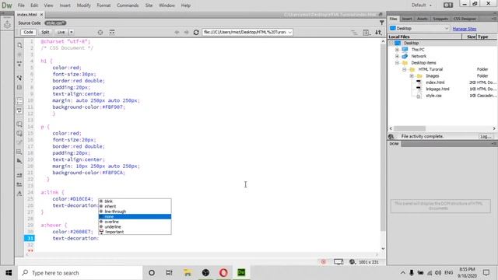Select the style.css related file pill
Screen dimensions: 498x280
55,23
